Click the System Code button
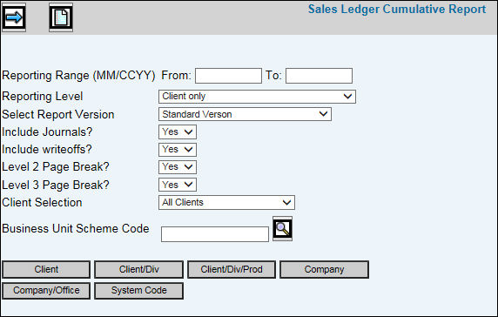Viewport: 498px width, 317px height. tap(138, 291)
